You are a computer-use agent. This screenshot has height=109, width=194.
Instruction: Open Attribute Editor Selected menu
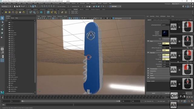[x=152, y=16]
